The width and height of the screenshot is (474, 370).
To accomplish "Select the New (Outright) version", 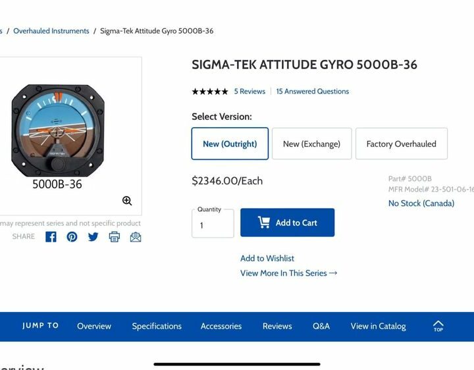I will point(230,144).
